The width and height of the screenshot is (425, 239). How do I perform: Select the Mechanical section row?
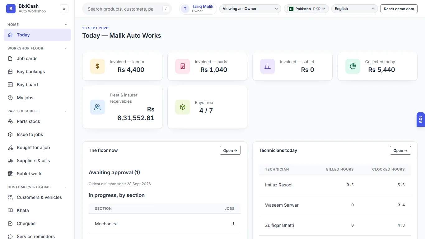tap(165, 224)
